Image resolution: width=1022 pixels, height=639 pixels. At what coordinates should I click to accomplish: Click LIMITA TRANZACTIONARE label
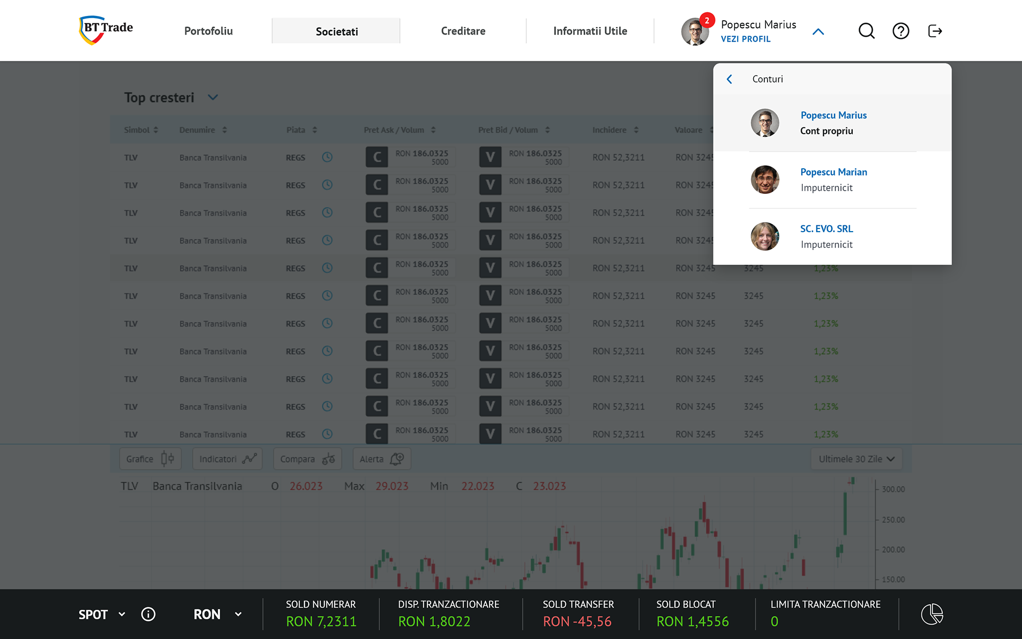[x=825, y=604]
